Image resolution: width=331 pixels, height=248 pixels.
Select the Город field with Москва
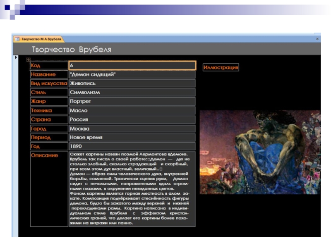pyautogui.click(x=132, y=129)
